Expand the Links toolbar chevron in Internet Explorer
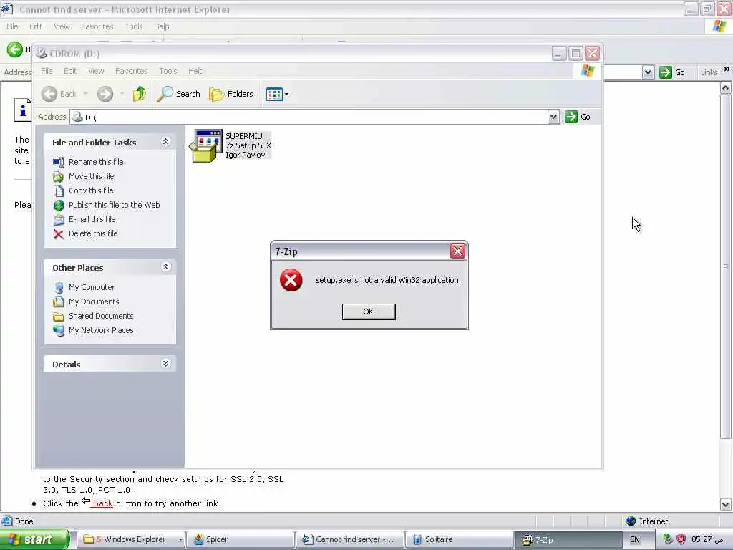Viewport: 733px width, 550px height. tap(727, 69)
